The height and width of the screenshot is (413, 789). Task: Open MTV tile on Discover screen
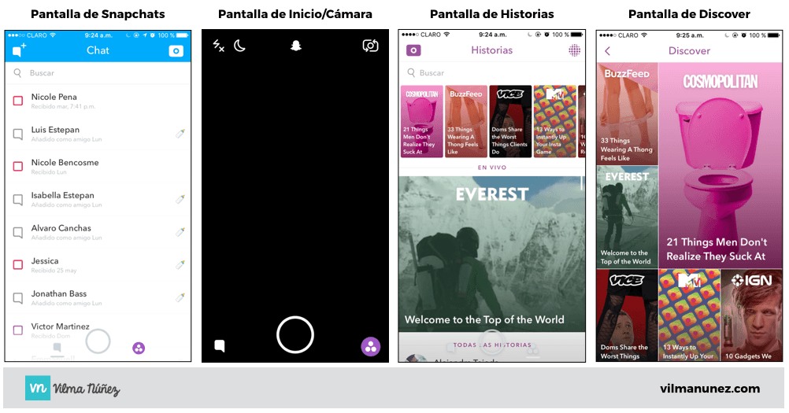(x=689, y=315)
